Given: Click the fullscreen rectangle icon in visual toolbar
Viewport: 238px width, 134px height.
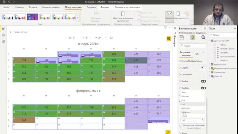Looking at the screenshot, I should point(111,38).
